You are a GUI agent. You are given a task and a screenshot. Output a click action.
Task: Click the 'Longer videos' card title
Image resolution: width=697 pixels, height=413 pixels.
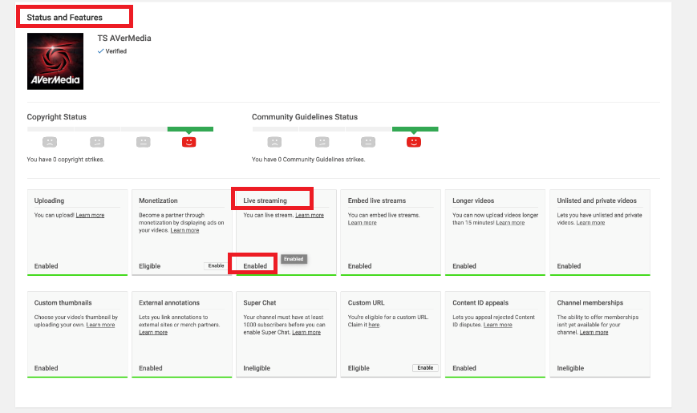point(473,200)
